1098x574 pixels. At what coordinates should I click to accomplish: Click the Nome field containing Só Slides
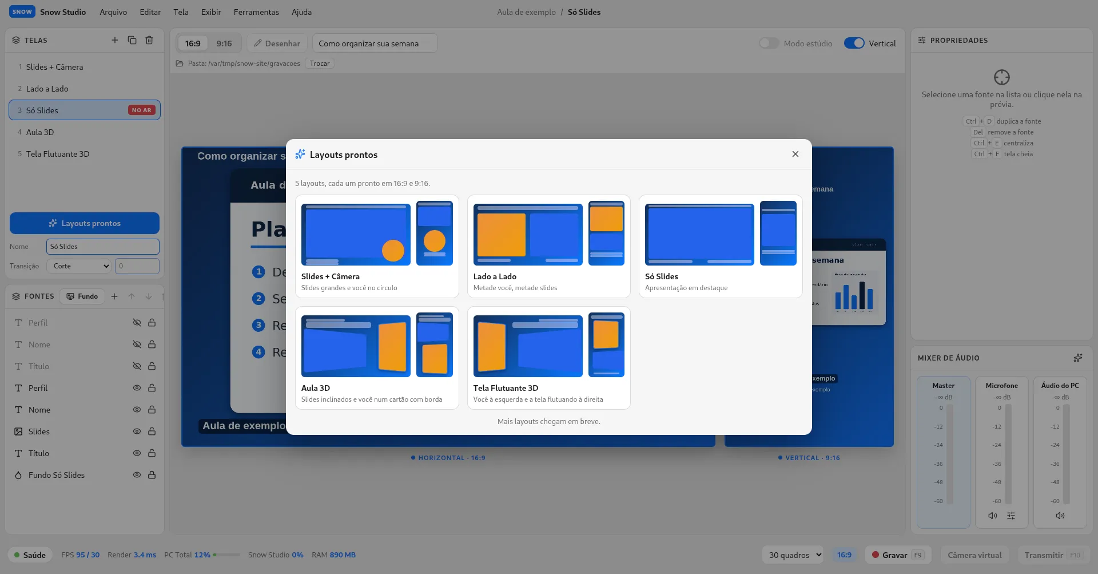[x=103, y=247]
